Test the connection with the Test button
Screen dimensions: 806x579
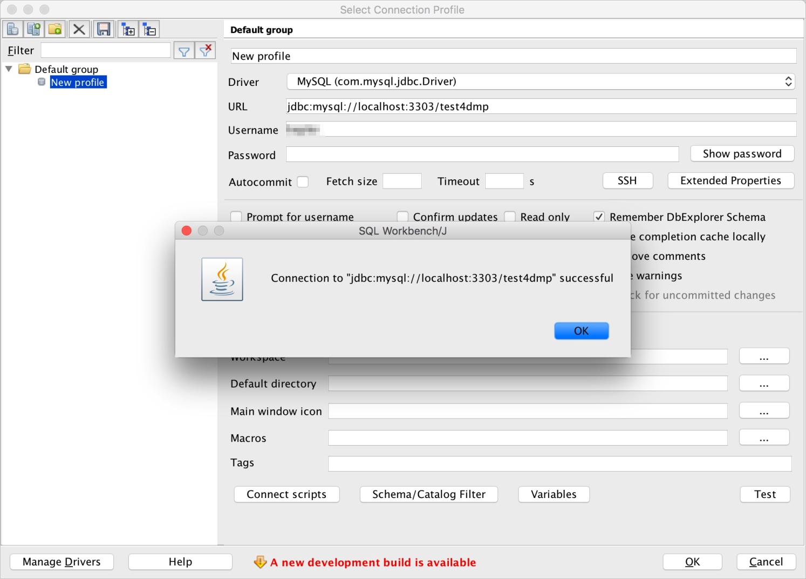[765, 495]
